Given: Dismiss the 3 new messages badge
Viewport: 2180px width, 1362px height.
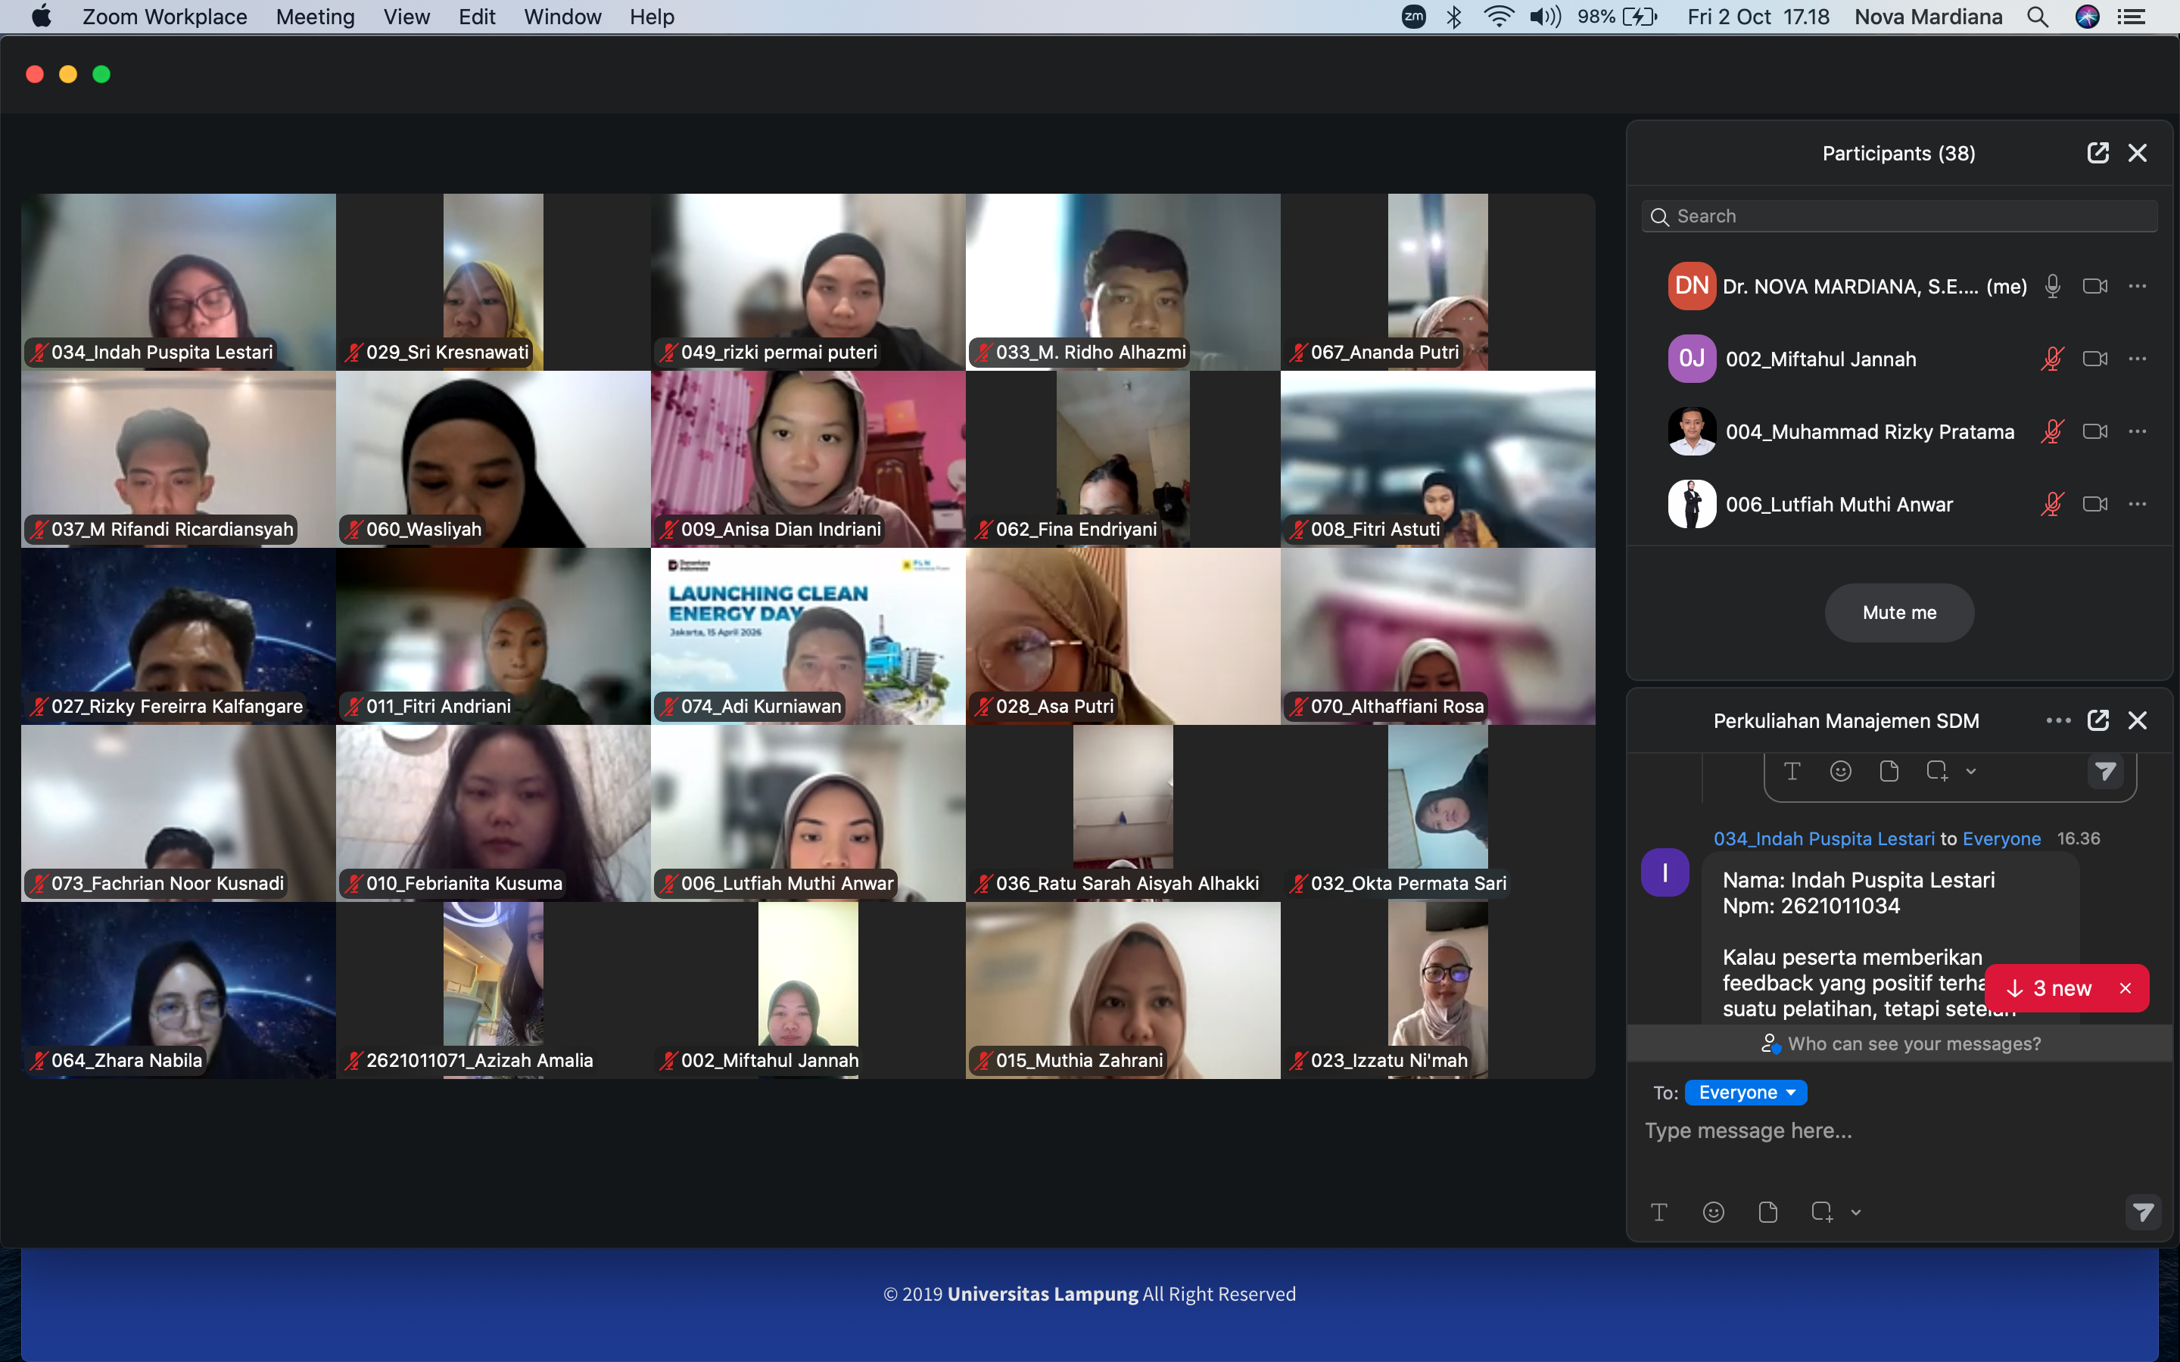Looking at the screenshot, I should click(x=2125, y=988).
